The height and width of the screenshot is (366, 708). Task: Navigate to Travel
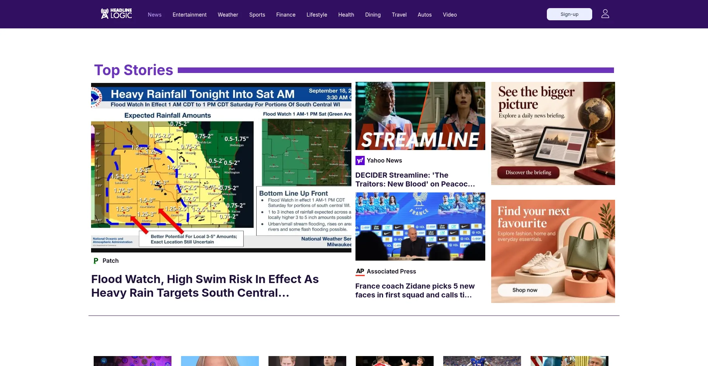click(399, 15)
